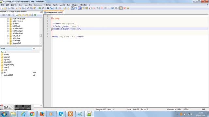Select the SCM-localsfsd folder in tree
Screen dimensions: 209x117
point(18,33)
